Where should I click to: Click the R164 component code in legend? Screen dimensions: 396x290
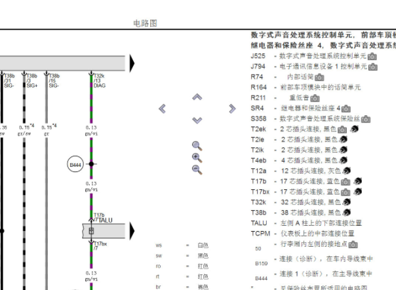[x=258, y=88]
